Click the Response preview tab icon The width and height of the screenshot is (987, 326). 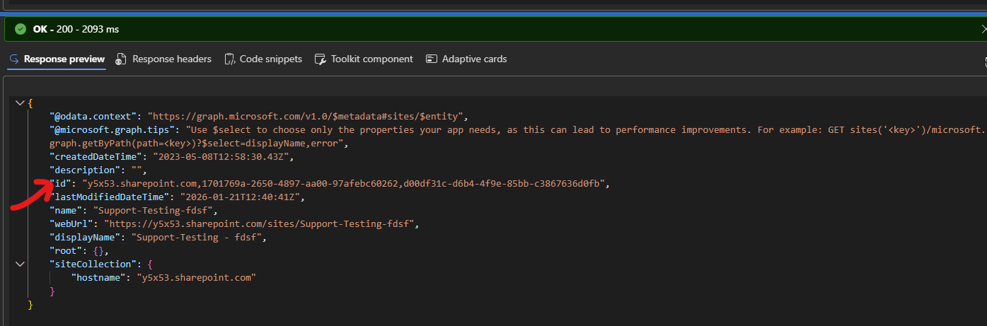[x=13, y=59]
